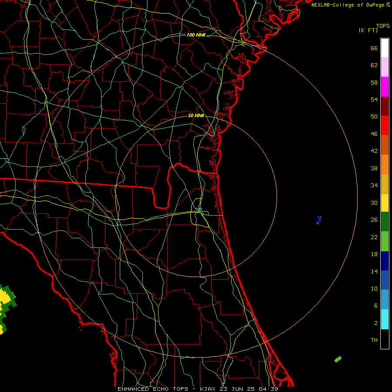392x392 pixels.
Task: Click the gold legend swatch
Action: (385, 184)
